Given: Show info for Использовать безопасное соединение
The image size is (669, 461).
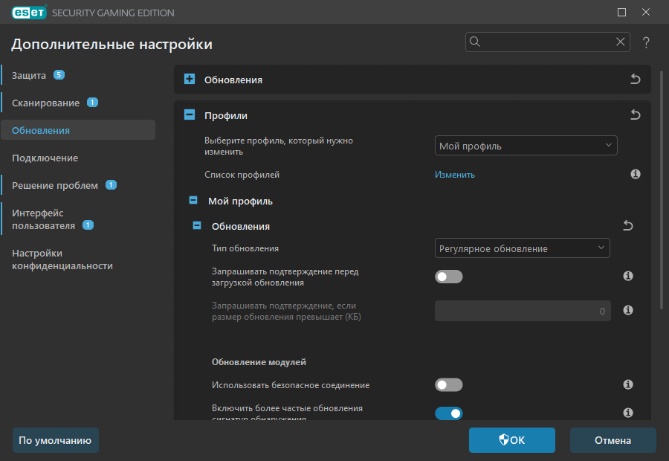Looking at the screenshot, I should [x=627, y=384].
